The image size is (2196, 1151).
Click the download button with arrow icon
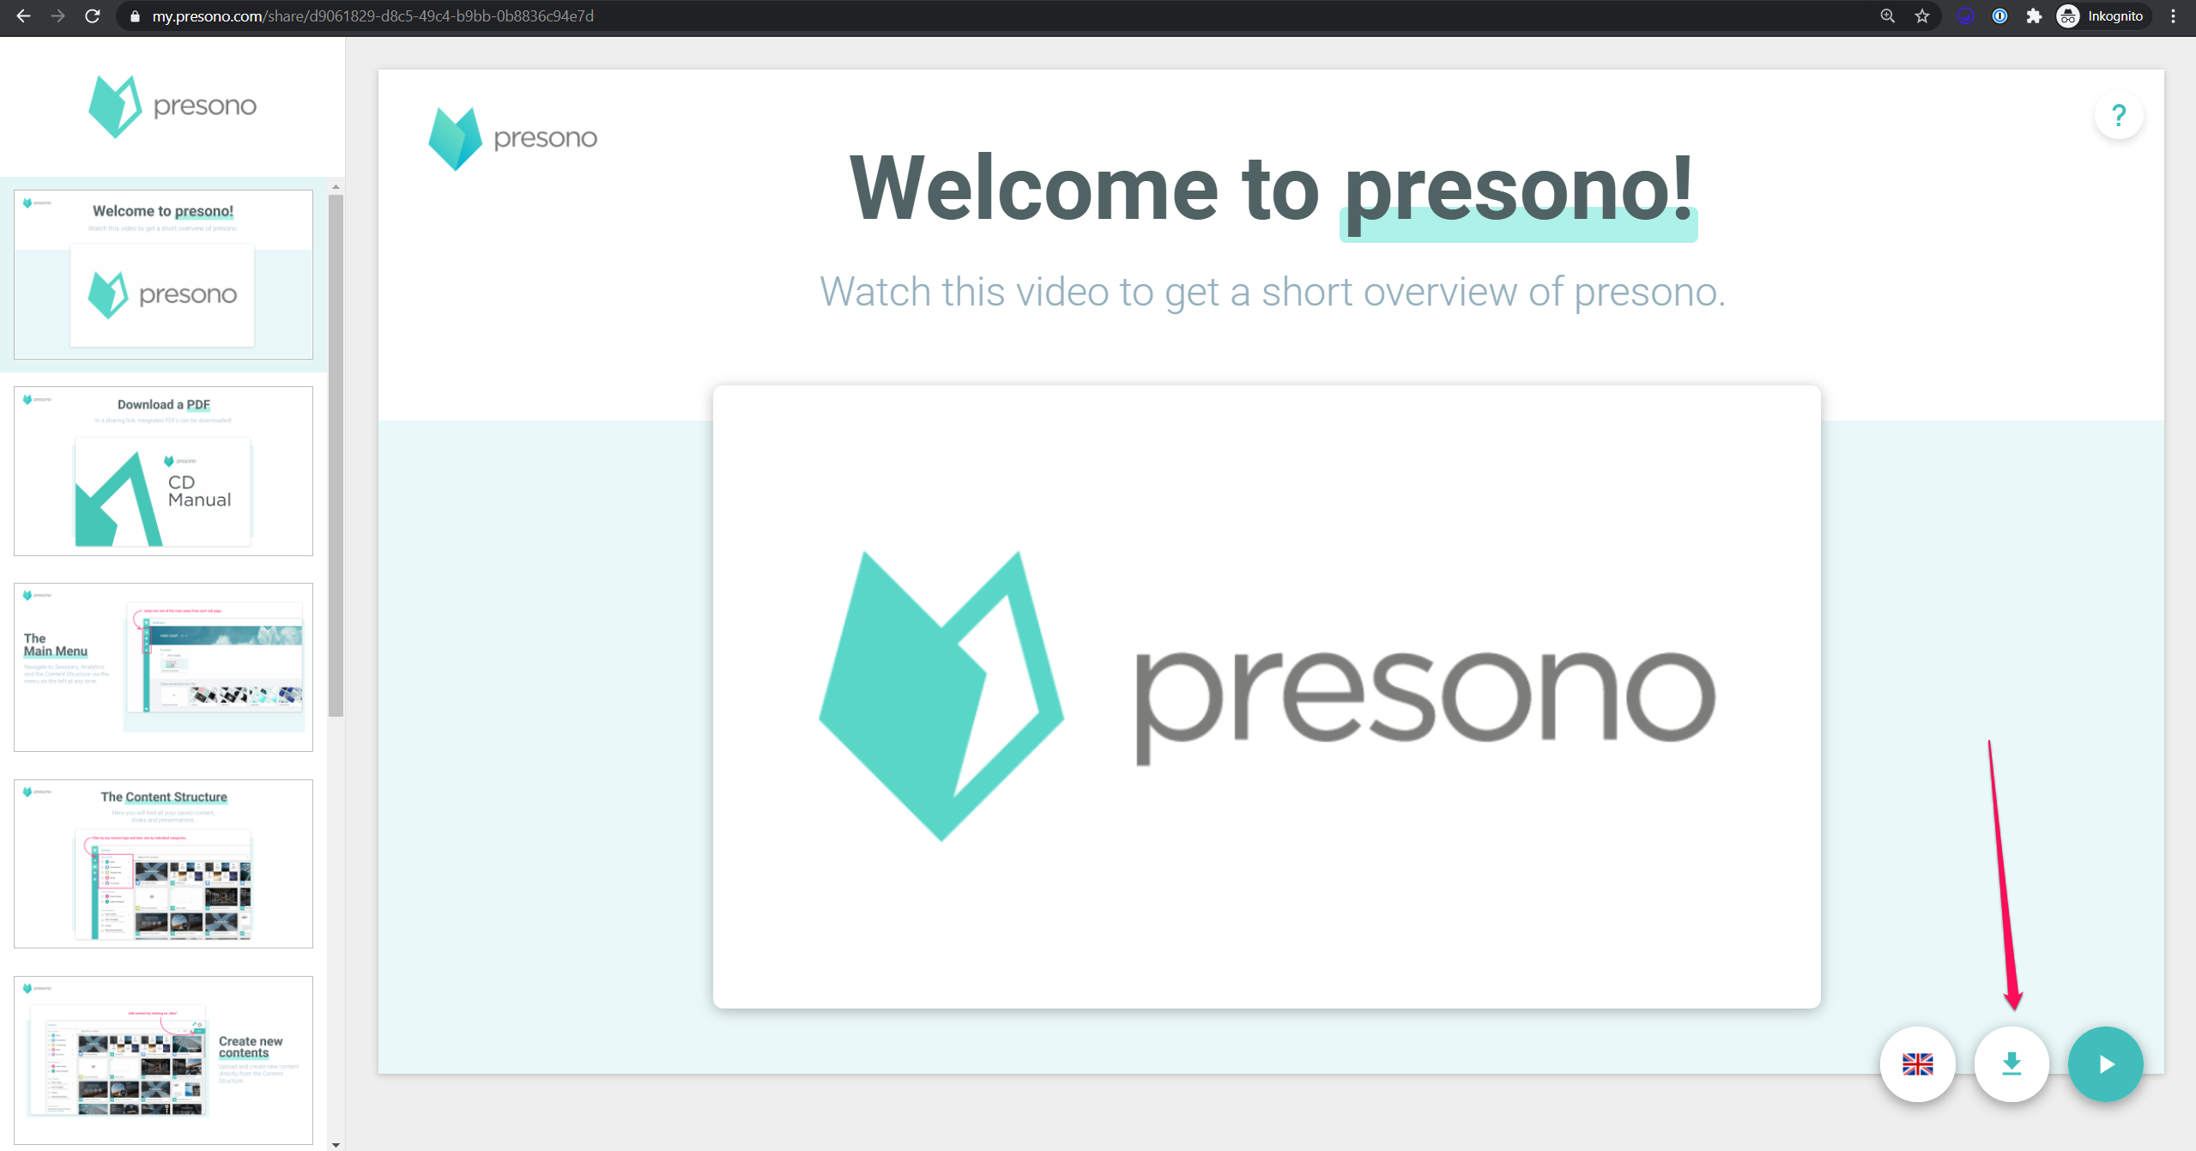tap(2011, 1064)
